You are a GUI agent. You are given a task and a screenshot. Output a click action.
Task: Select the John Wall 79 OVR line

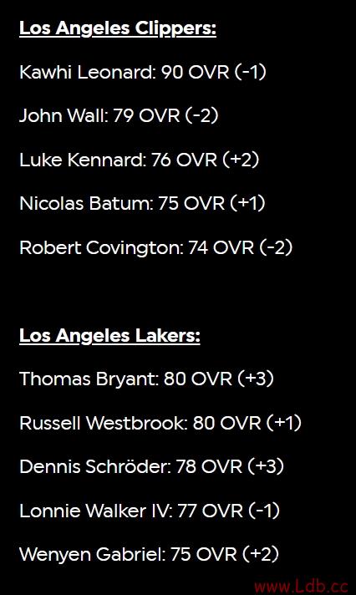pos(119,115)
